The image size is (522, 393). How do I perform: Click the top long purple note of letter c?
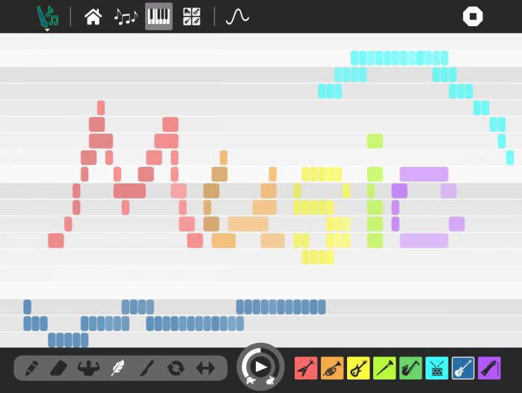[424, 174]
